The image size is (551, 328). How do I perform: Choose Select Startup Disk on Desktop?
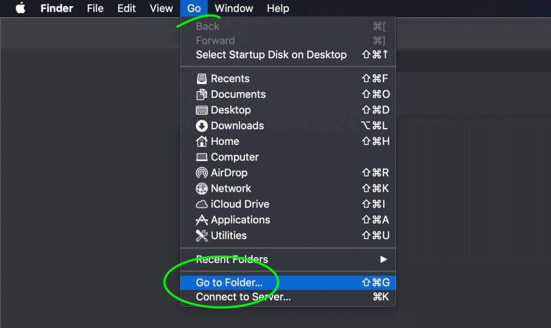(271, 54)
